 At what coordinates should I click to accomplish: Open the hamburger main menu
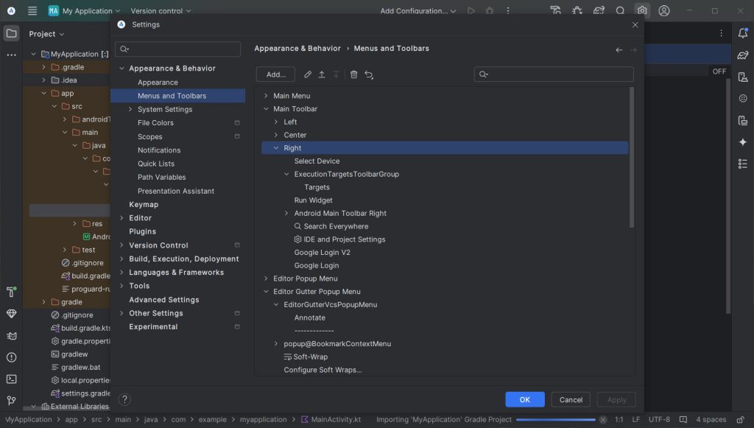pyautogui.click(x=32, y=10)
